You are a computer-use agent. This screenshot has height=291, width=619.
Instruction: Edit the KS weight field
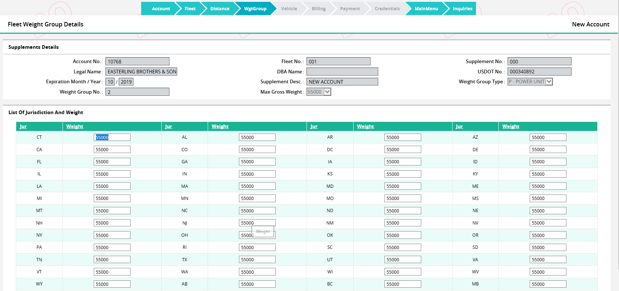click(403, 174)
